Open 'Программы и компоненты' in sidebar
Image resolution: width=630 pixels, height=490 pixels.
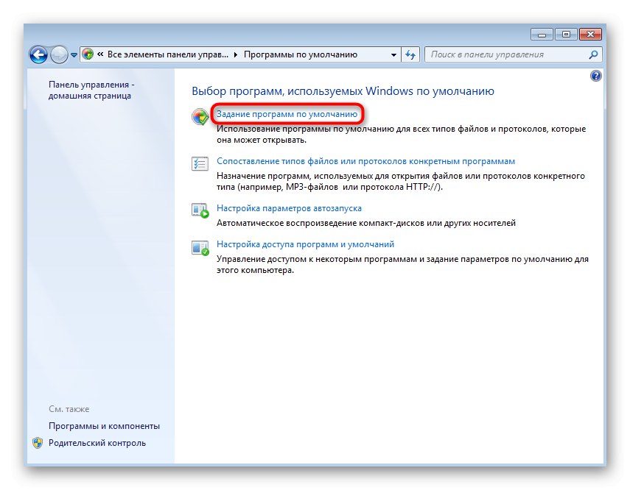(104, 426)
